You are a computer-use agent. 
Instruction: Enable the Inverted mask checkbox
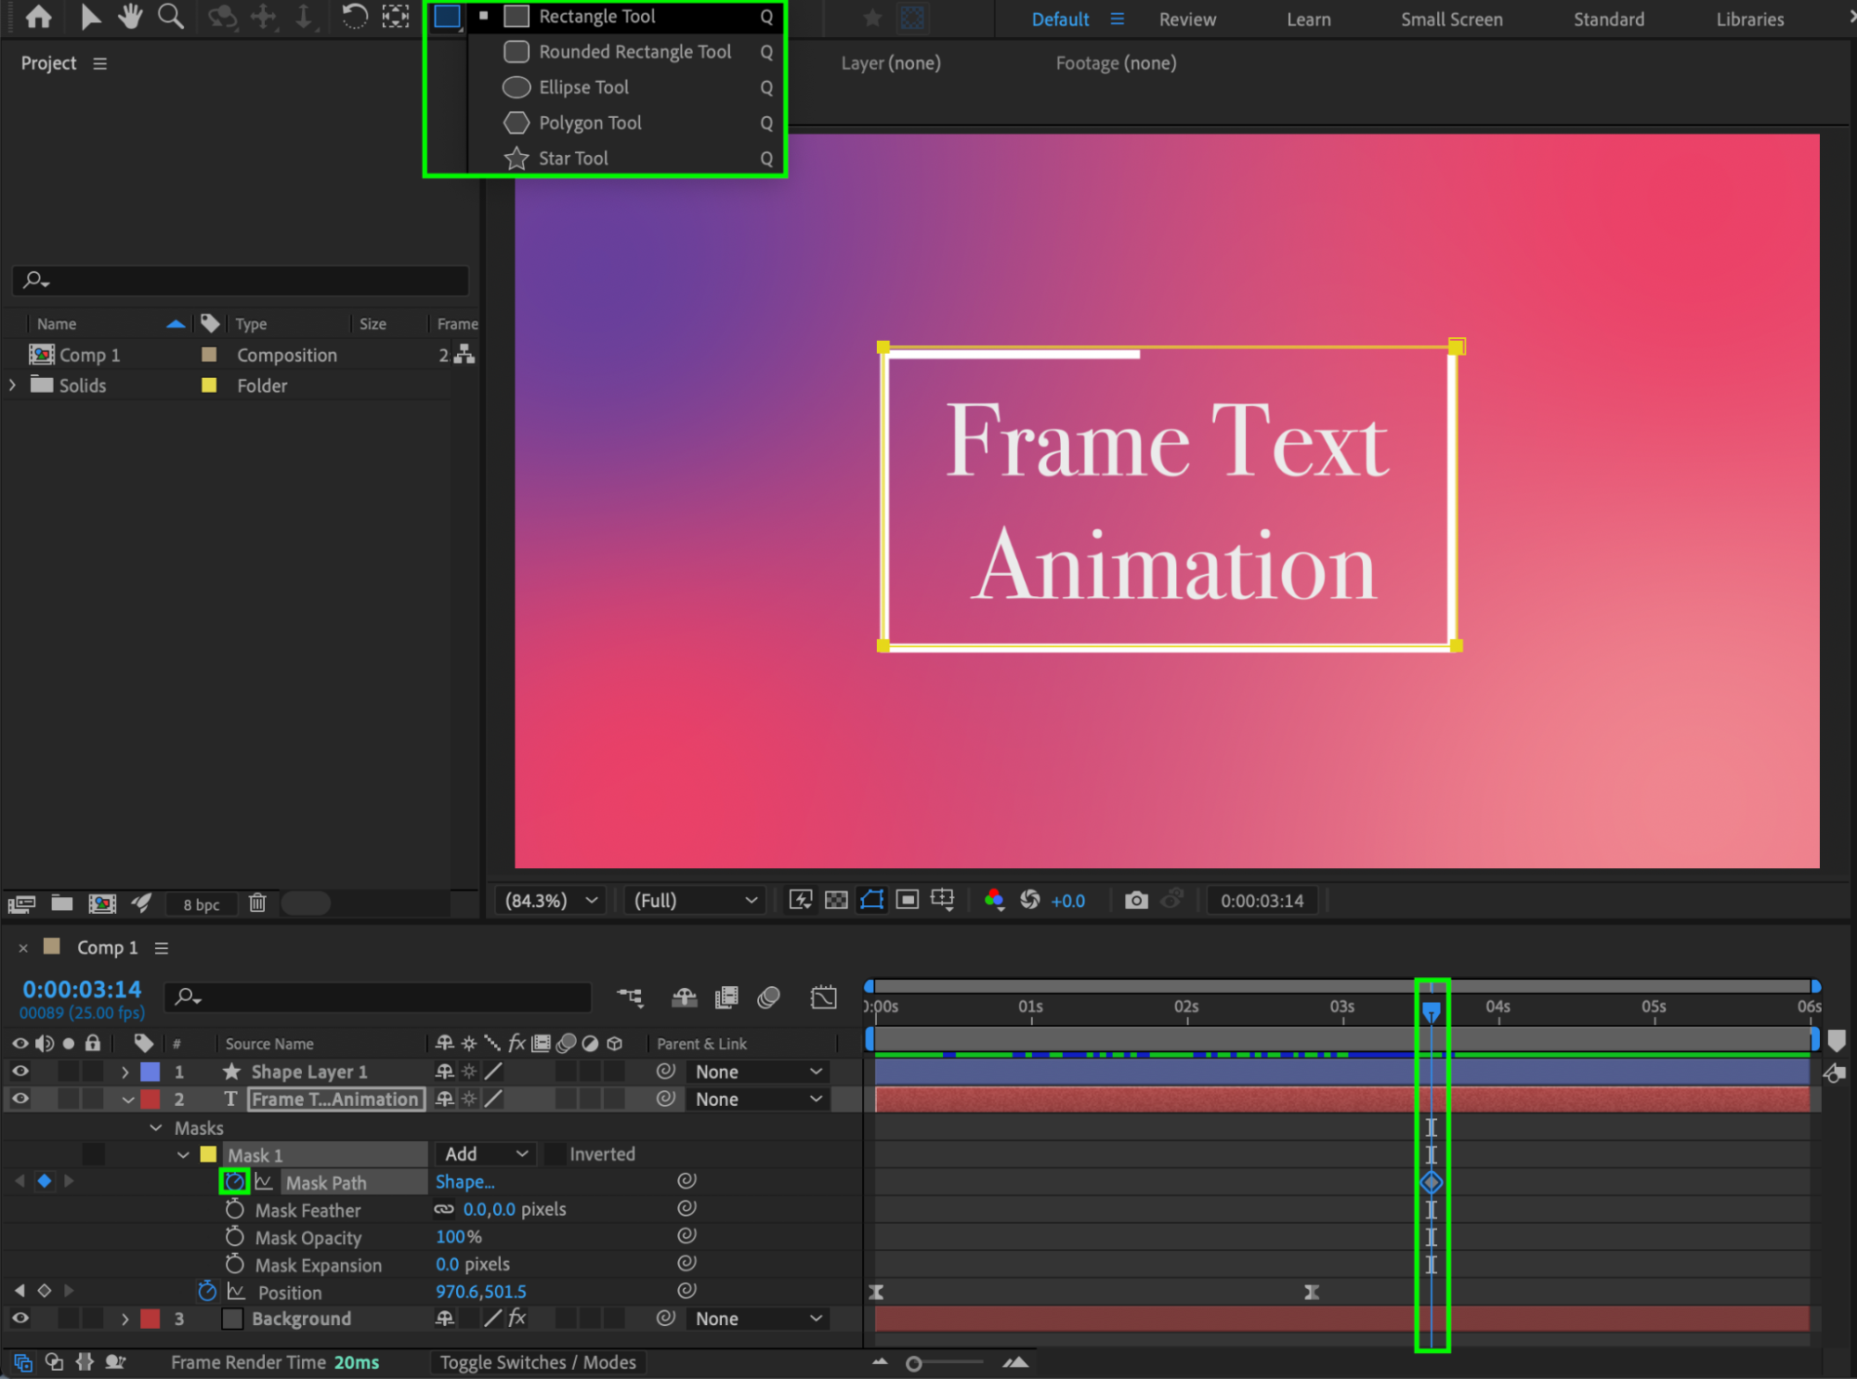tap(555, 1154)
